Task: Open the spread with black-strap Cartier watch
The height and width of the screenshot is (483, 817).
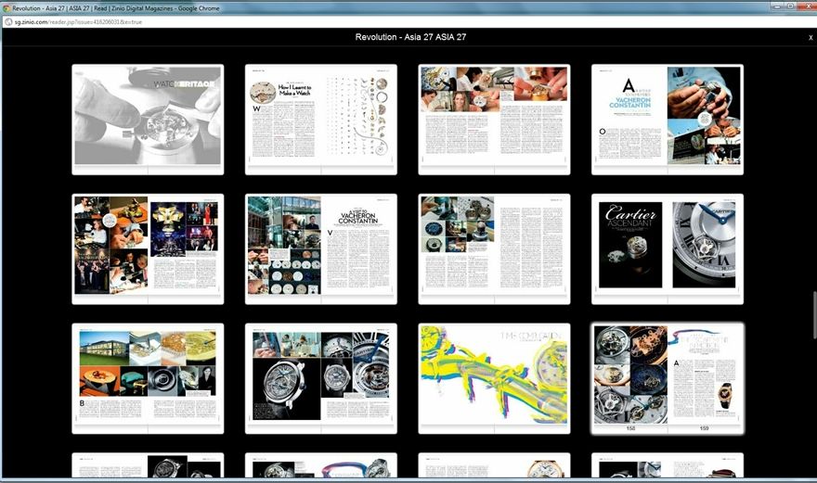Action: point(321,378)
